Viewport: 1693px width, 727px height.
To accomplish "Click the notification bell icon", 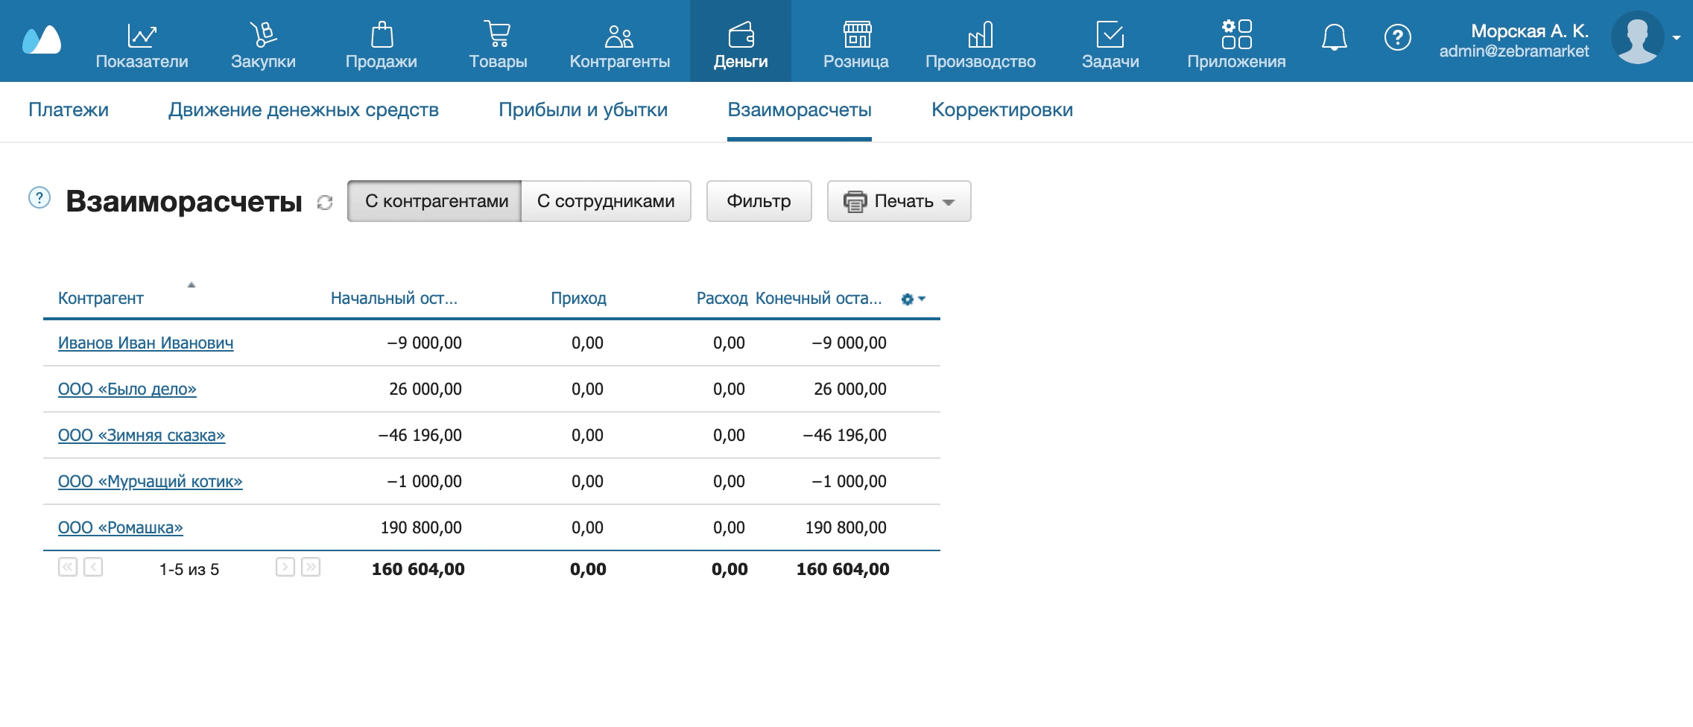I will click(x=1334, y=37).
